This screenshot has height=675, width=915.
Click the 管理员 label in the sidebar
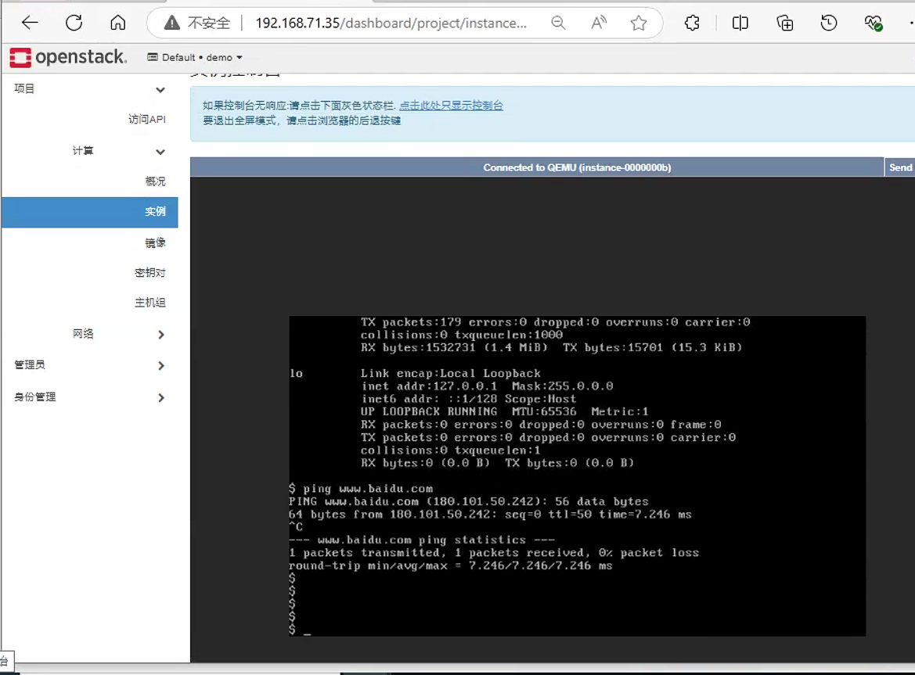[x=30, y=365]
